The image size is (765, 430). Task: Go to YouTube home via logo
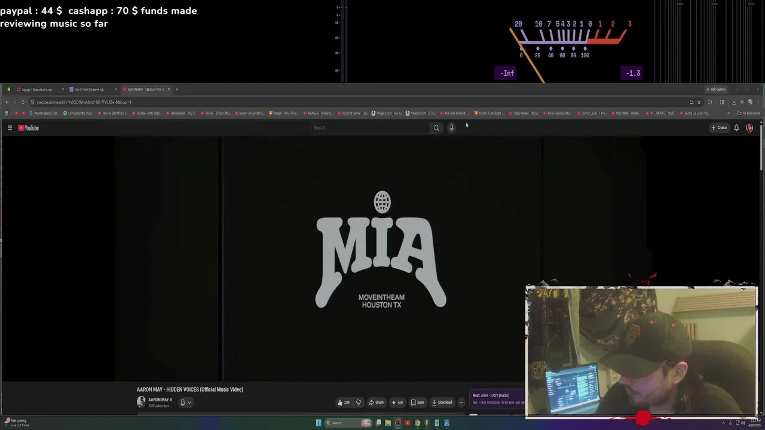coord(28,128)
